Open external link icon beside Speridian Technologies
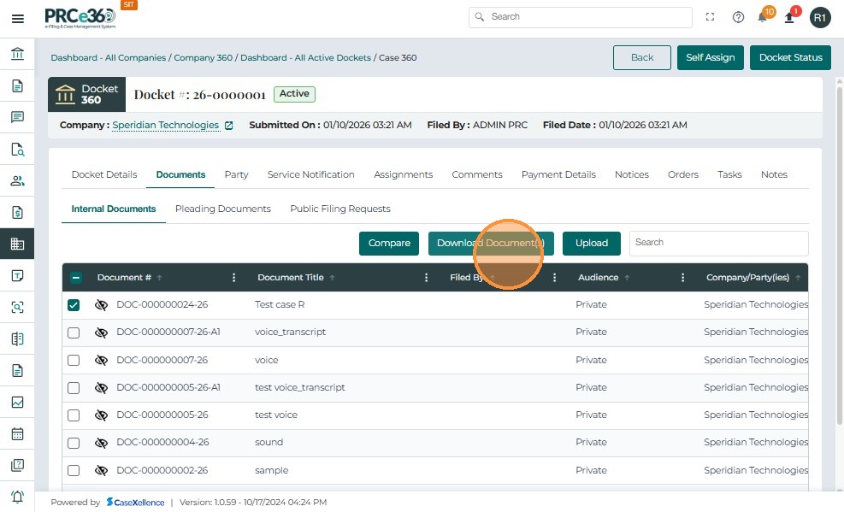Screen dimensions: 844x512 point(229,126)
